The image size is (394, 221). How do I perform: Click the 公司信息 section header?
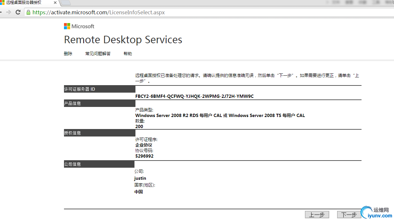[x=99, y=164]
